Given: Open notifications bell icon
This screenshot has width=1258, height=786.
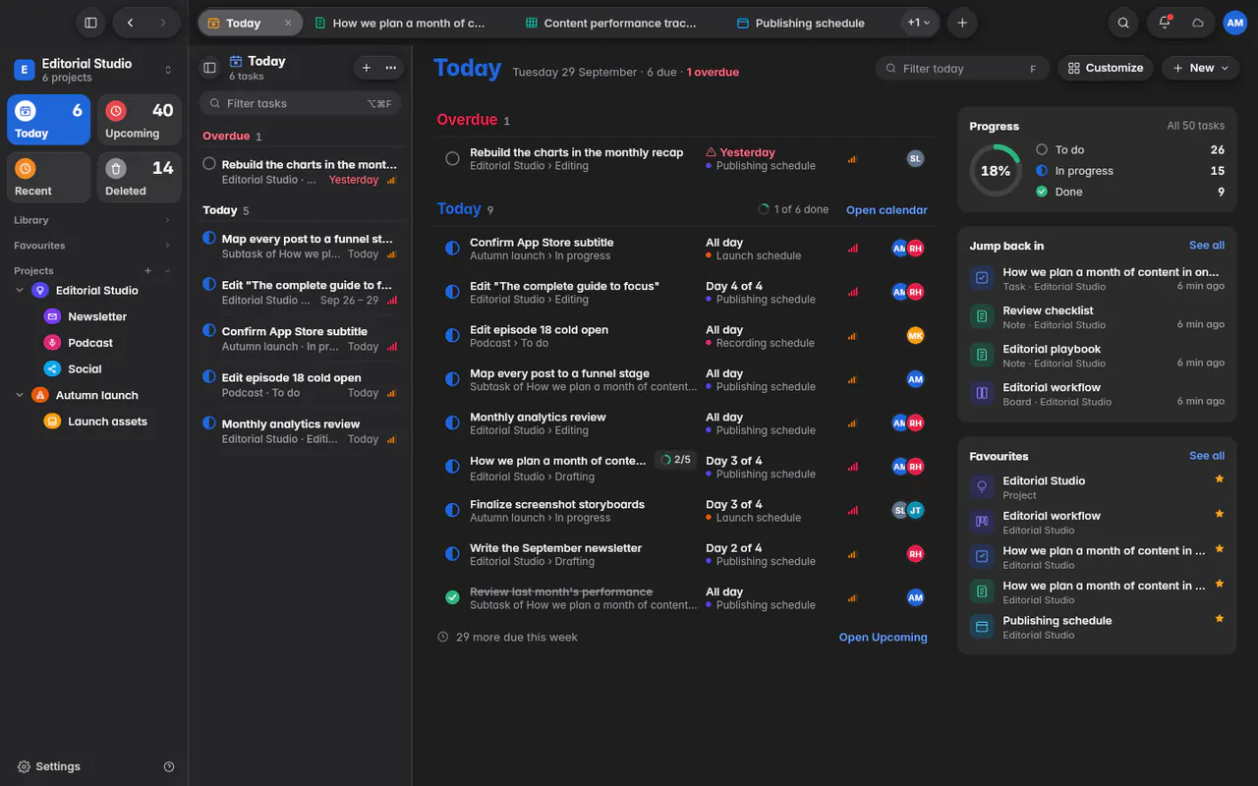Looking at the screenshot, I should tap(1165, 23).
